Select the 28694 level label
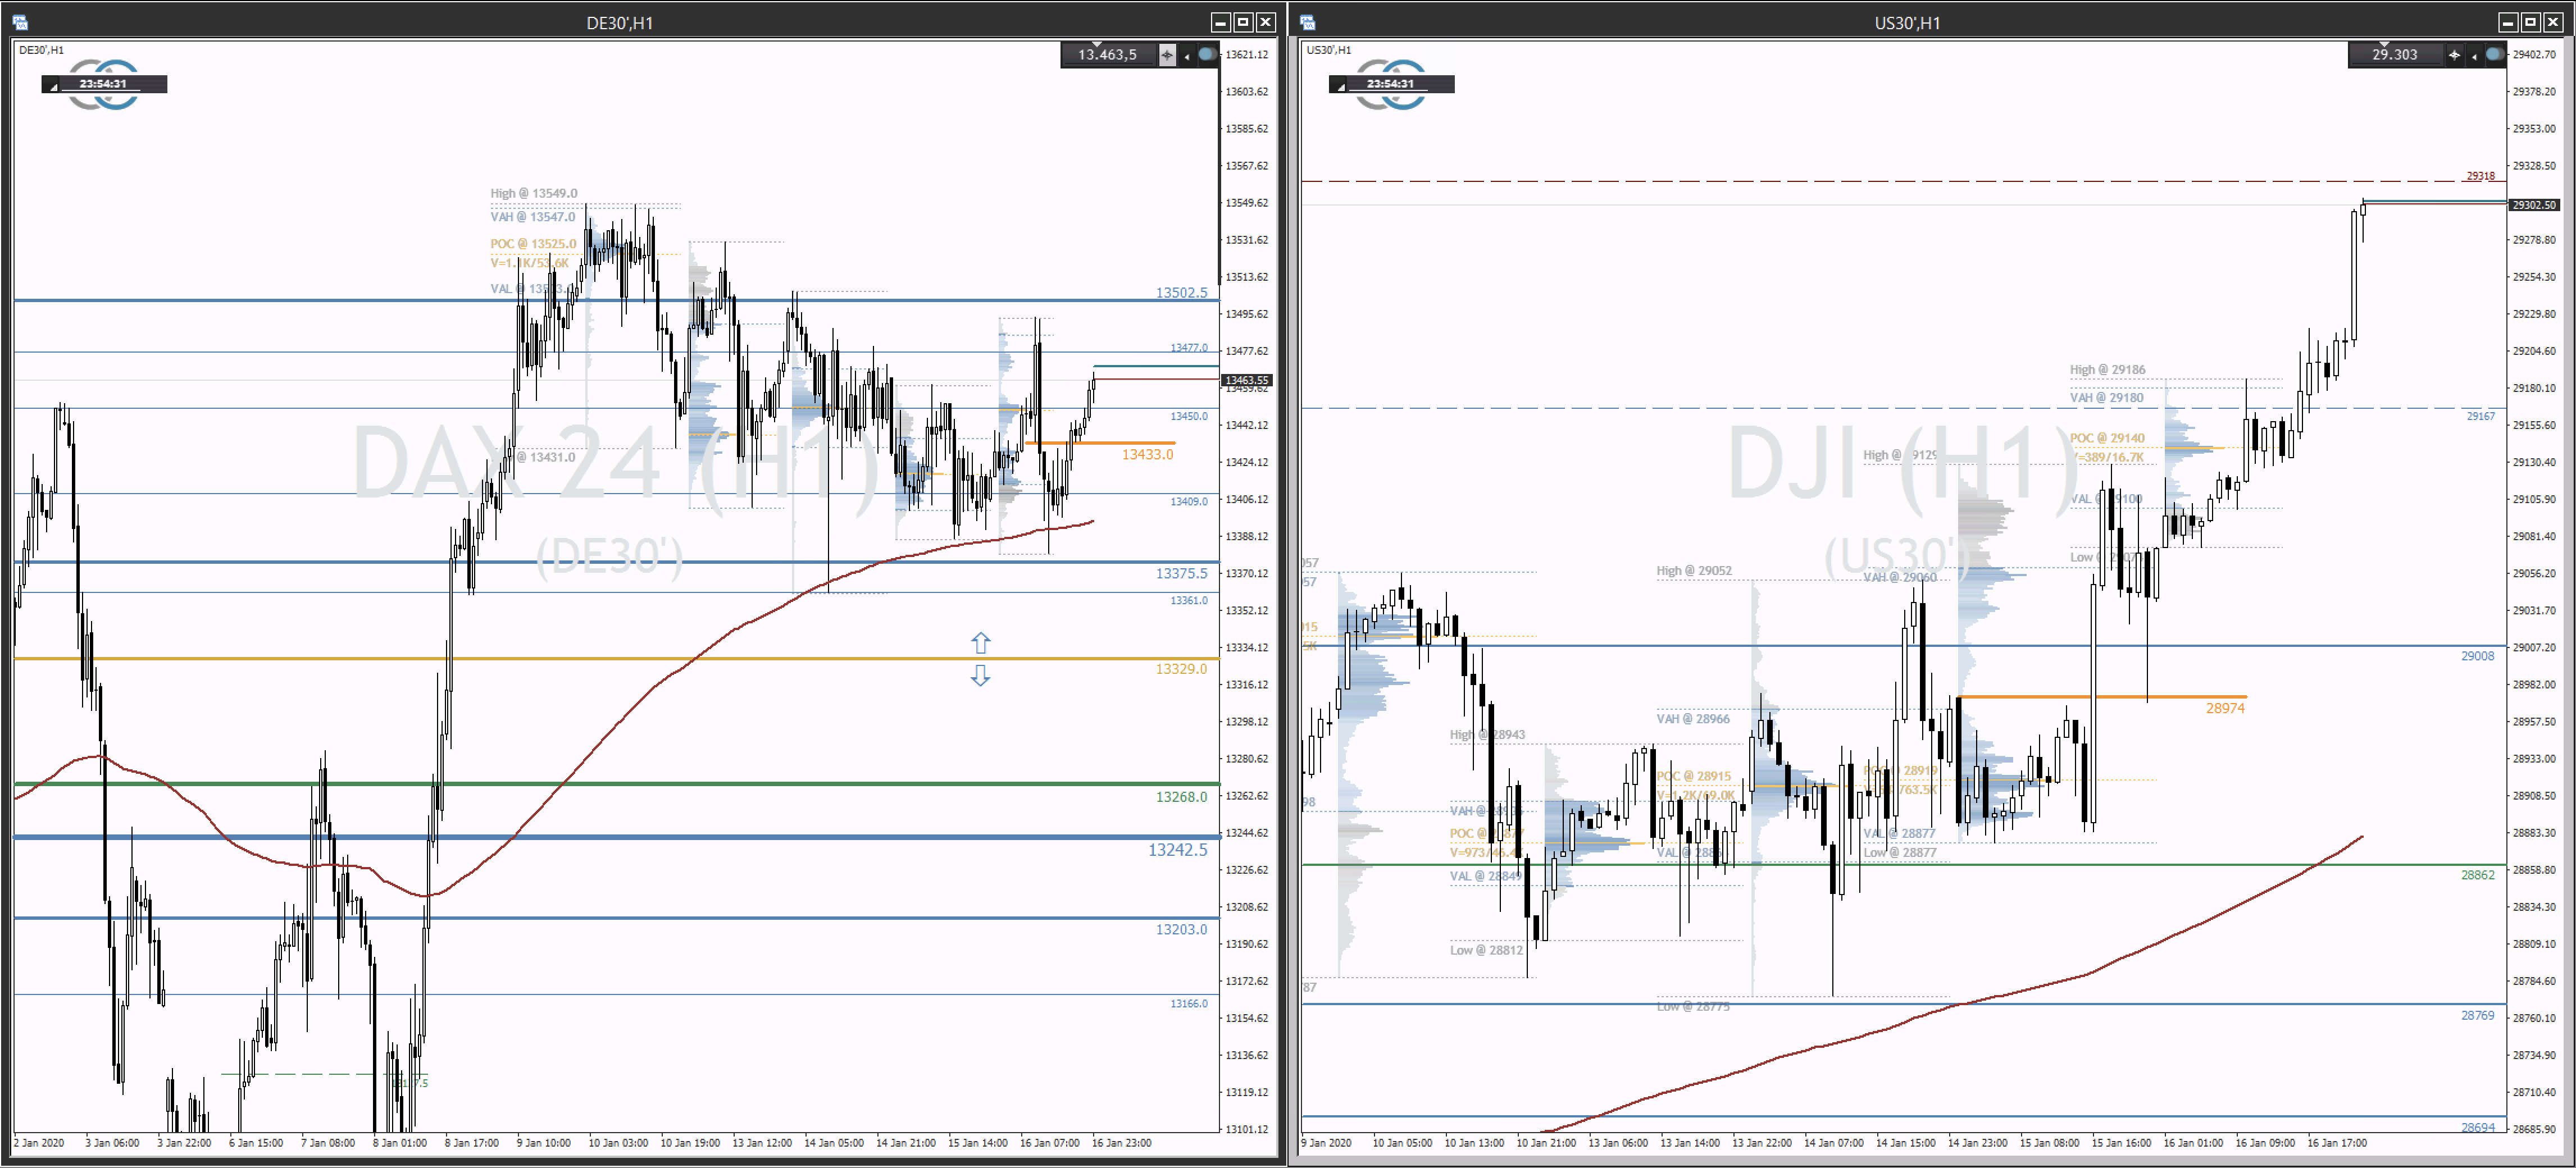The height and width of the screenshot is (1168, 2576). [x=2477, y=1126]
